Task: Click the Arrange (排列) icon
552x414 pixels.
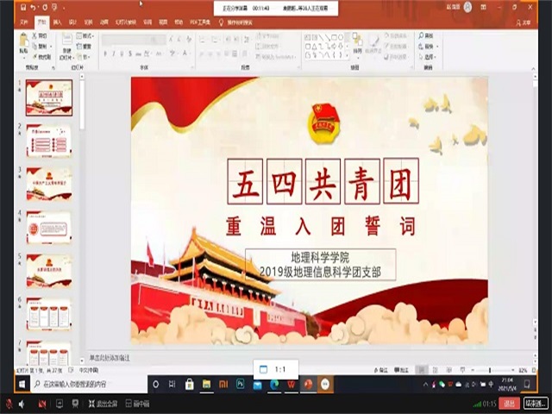Action: 357,39
